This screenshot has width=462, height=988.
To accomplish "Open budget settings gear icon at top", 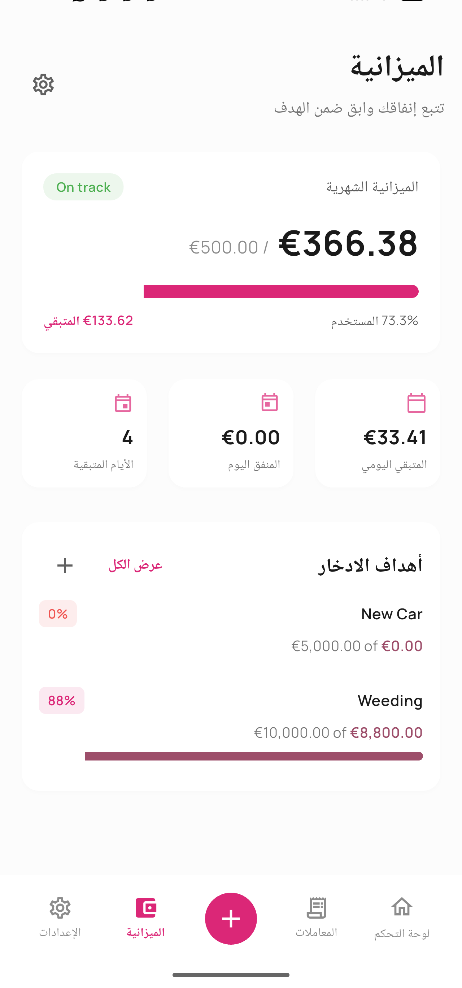I will coord(43,84).
